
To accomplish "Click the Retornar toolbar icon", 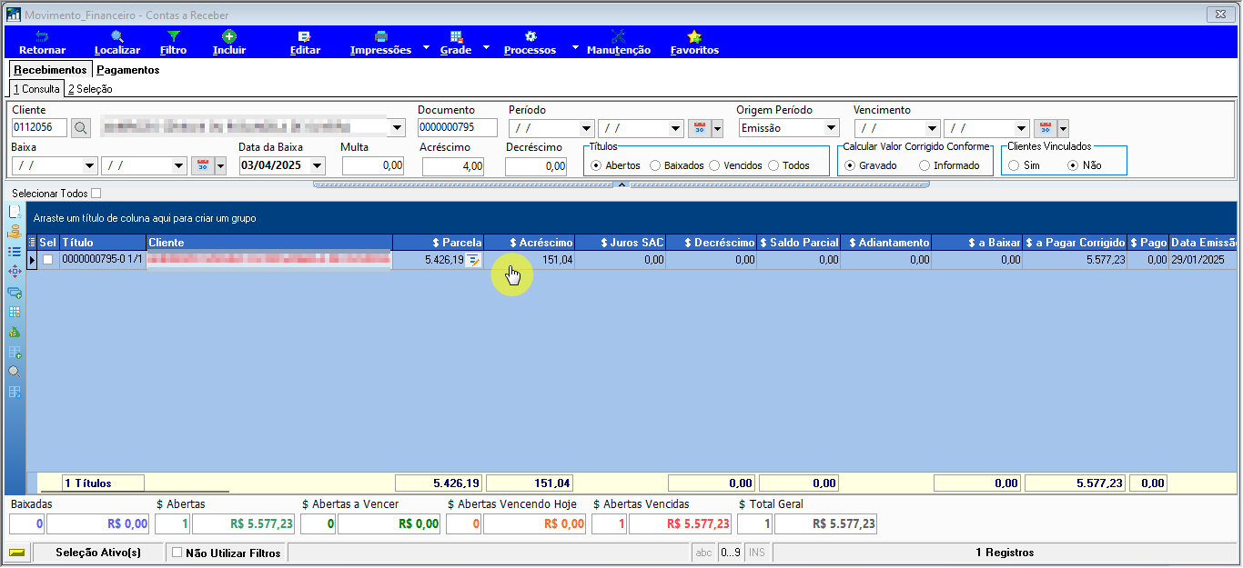I will (x=42, y=36).
